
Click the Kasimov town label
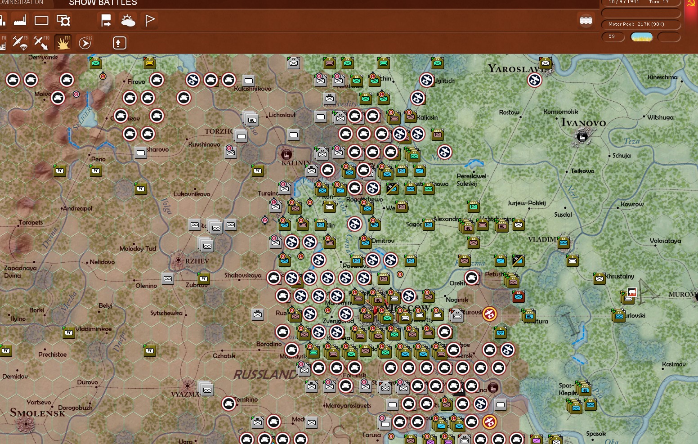(674, 364)
